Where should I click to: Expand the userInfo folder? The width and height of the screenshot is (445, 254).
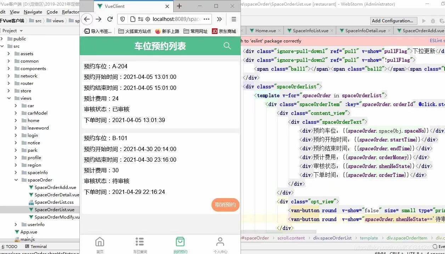[x=16, y=224]
